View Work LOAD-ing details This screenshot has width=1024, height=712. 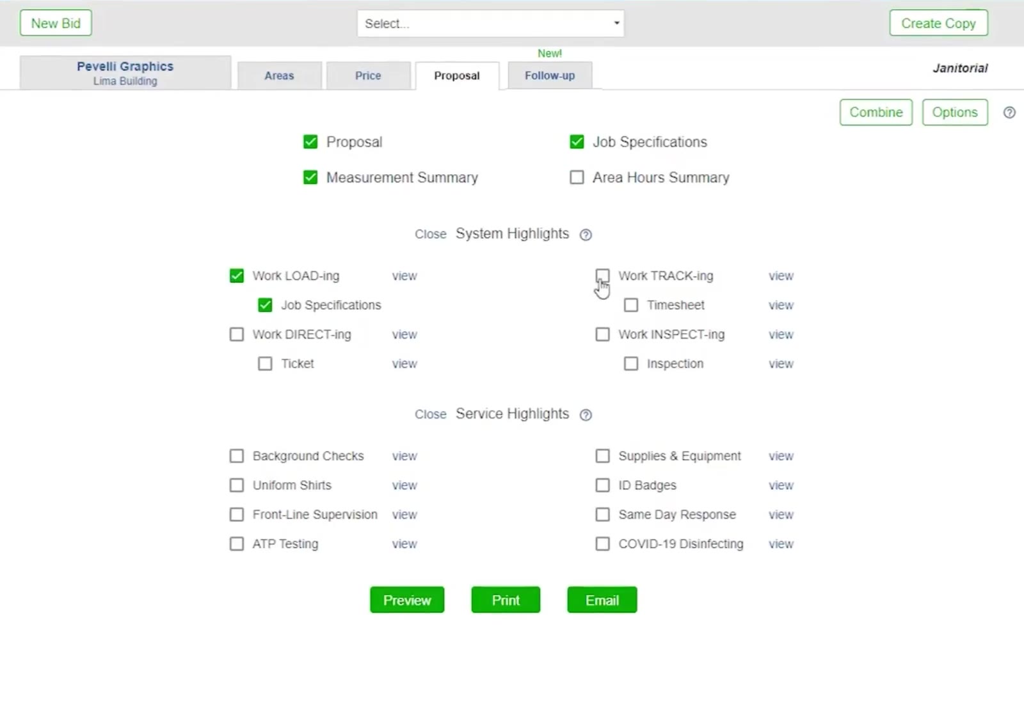point(404,276)
